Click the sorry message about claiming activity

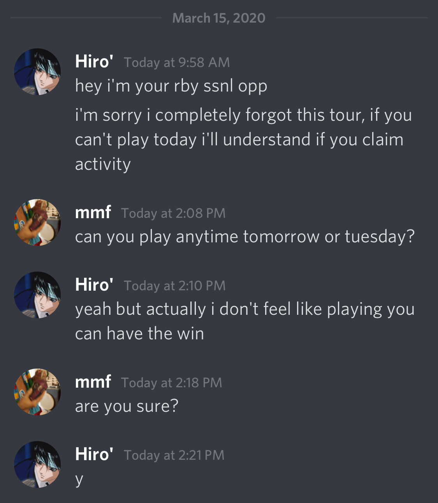[243, 140]
